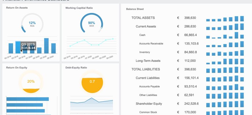Image resolution: width=252 pixels, height=115 pixels.
Task: Open the Accounts Receivable line item
Action: coord(151,44)
